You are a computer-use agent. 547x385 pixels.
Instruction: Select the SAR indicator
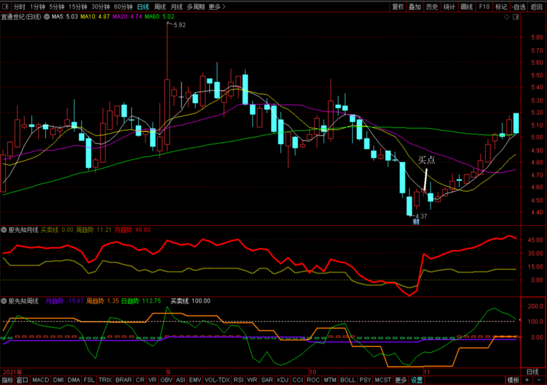point(267,380)
